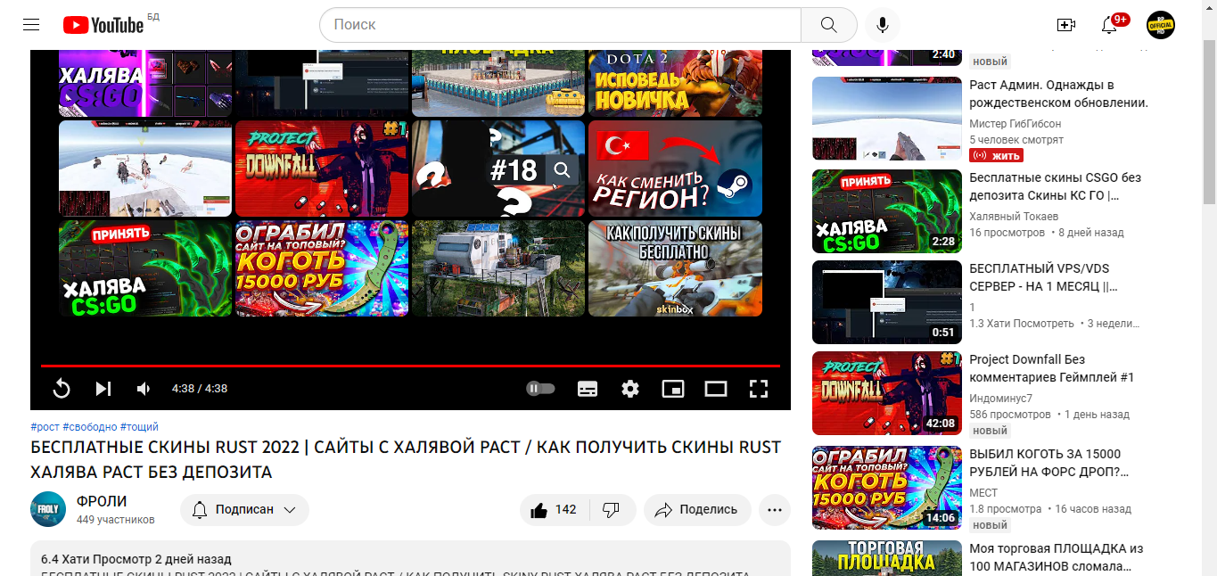Focus the Поиск search field
This screenshot has height=576, width=1217.
pyautogui.click(x=560, y=25)
